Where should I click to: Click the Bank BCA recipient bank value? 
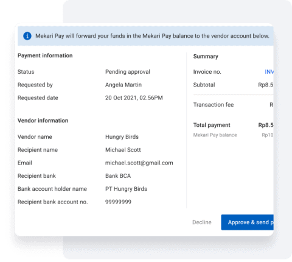118,176
